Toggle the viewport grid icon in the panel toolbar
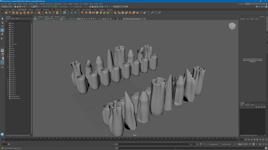The width and height of the screenshot is (268, 150). tap(61, 19)
